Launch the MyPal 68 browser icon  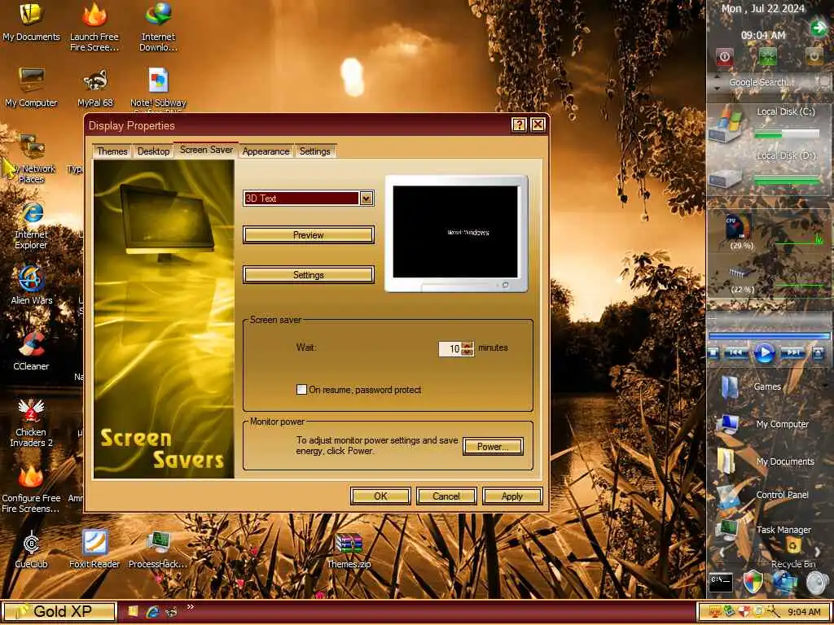[x=95, y=86]
